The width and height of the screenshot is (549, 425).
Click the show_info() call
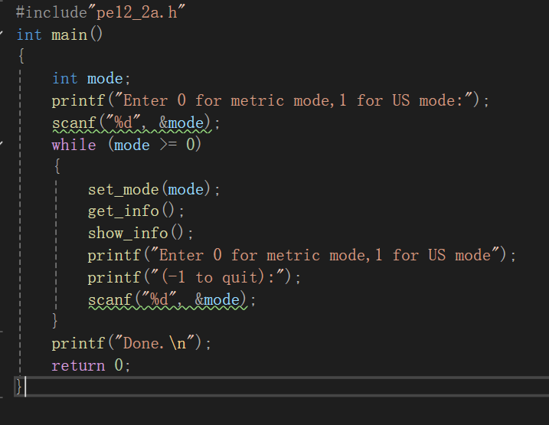pyautogui.click(x=140, y=233)
